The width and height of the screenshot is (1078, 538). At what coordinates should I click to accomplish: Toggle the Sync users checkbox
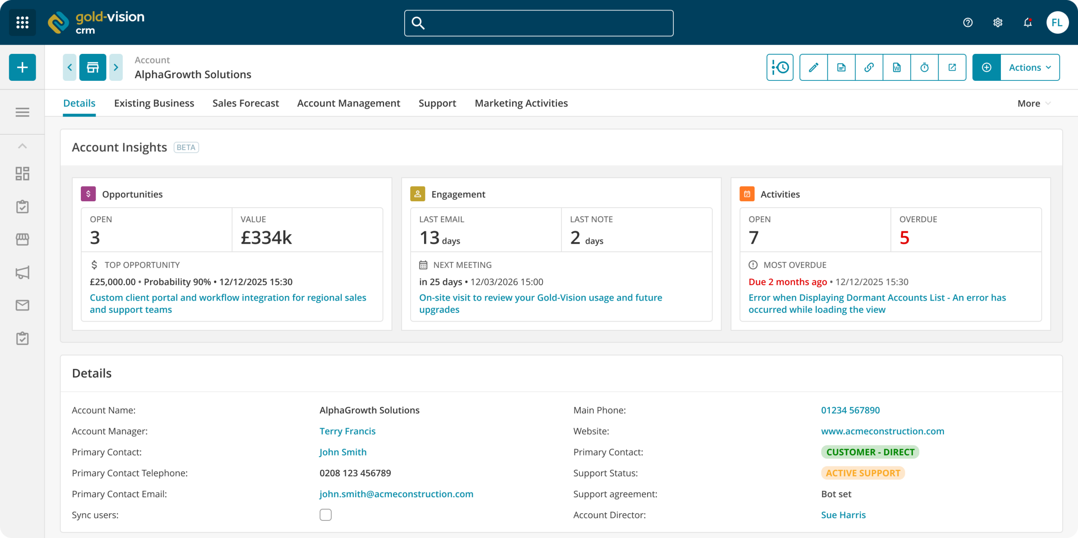[x=326, y=515]
